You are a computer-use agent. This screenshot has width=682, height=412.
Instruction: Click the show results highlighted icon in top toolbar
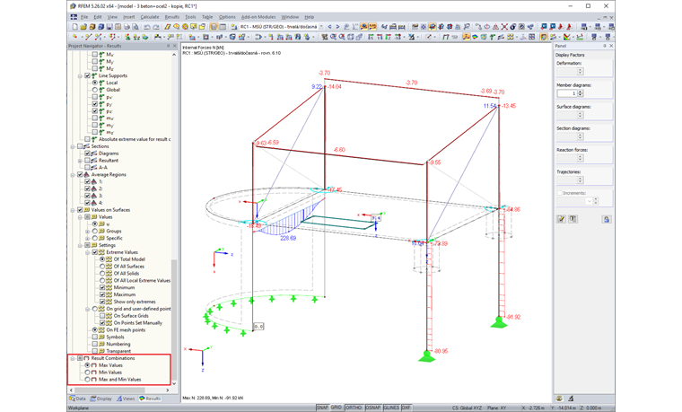tap(363, 27)
